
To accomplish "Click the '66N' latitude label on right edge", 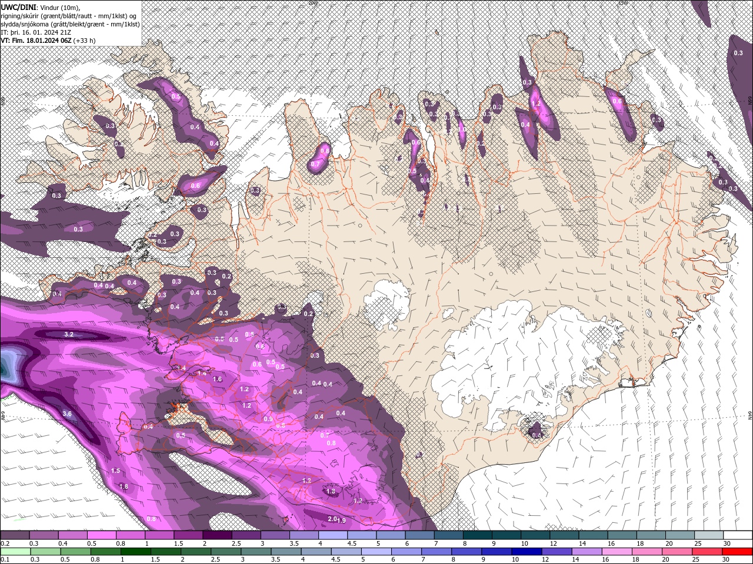I will pyautogui.click(x=750, y=99).
